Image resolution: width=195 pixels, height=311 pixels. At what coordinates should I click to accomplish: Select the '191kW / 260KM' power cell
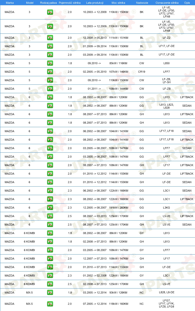point(118,208)
